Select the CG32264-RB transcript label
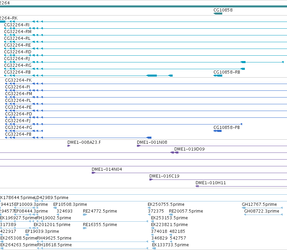This screenshot has width=287, height=250. click(18, 72)
